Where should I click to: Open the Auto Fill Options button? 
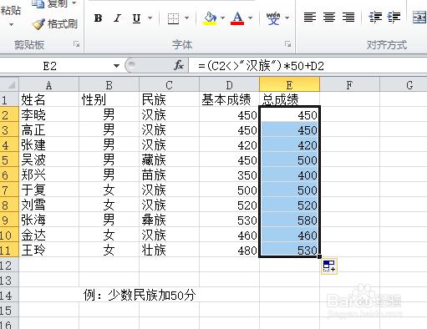[x=329, y=266]
